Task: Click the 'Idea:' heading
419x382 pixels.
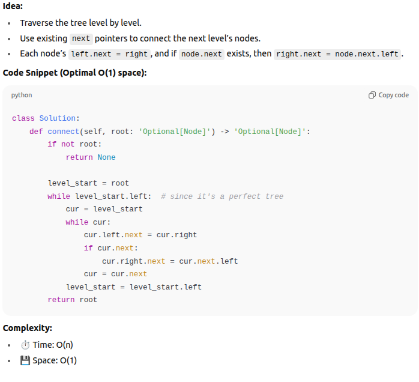Action: (13, 7)
